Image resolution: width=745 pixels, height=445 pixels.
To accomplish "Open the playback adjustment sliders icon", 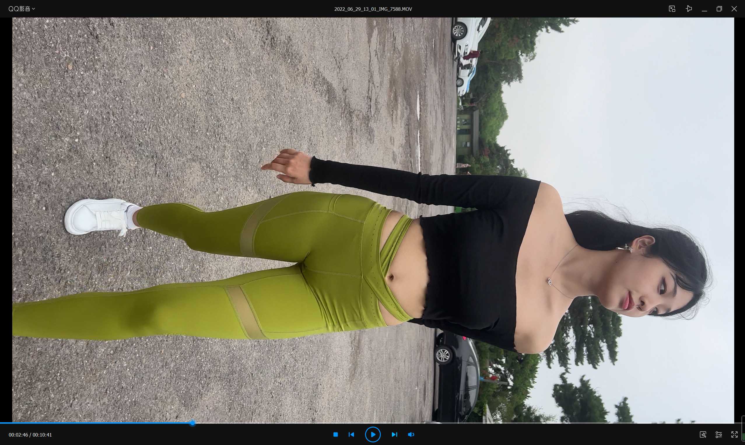I will point(719,434).
